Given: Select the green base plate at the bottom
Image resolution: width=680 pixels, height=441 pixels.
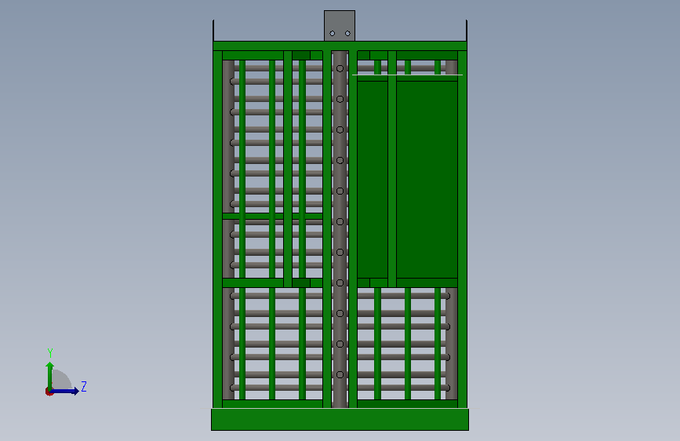Looking at the screenshot, I should pyautogui.click(x=340, y=419).
